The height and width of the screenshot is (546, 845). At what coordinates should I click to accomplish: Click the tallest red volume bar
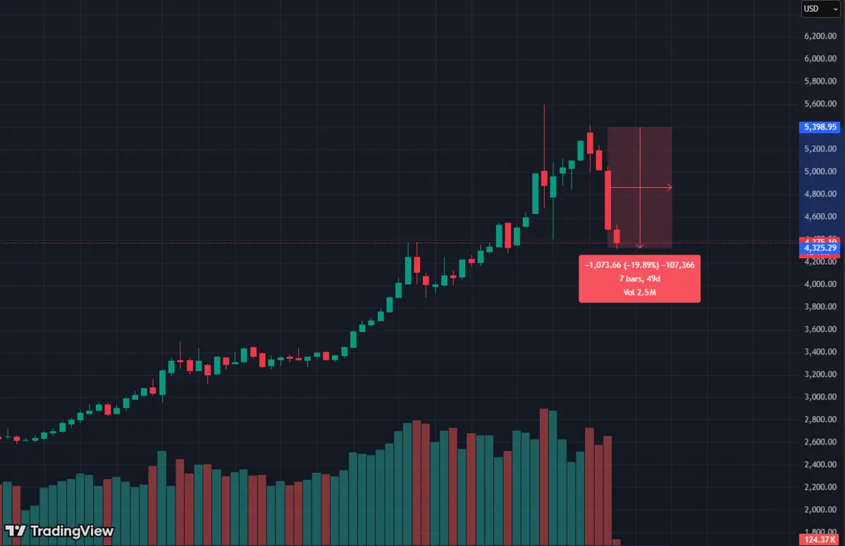pyautogui.click(x=544, y=475)
